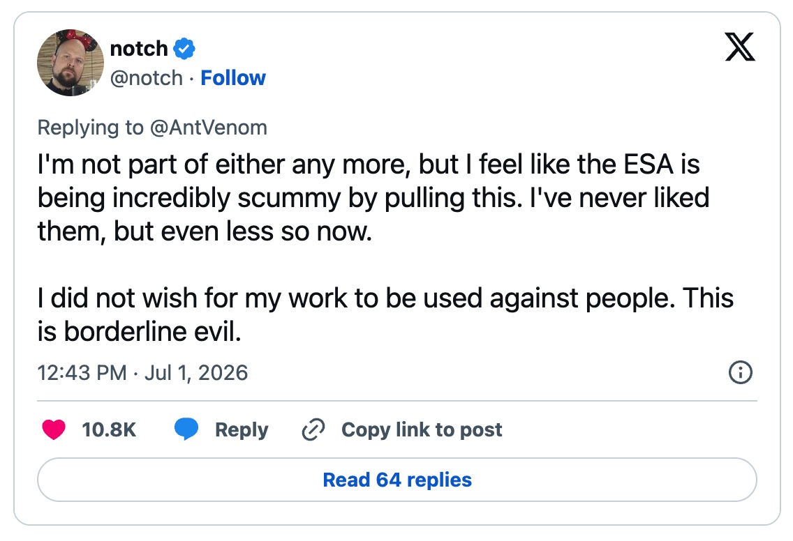Open the 12:43 PM · Jul 1, 2026 timestamp
The height and width of the screenshot is (541, 793).
[x=142, y=373]
